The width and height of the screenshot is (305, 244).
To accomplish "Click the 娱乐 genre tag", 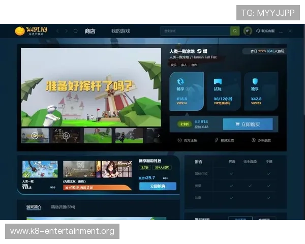I will coord(173,65).
